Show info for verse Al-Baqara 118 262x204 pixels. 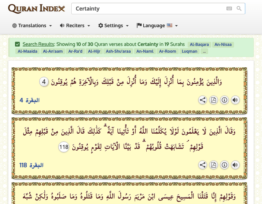pyautogui.click(x=224, y=165)
